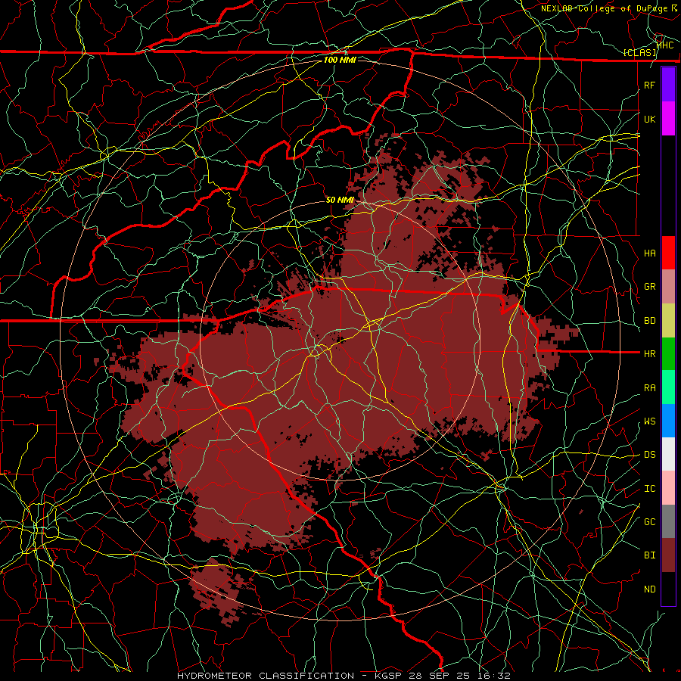This screenshot has height=681, width=681.
Task: Select the GR pink legend swatch
Action: pyautogui.click(x=668, y=286)
